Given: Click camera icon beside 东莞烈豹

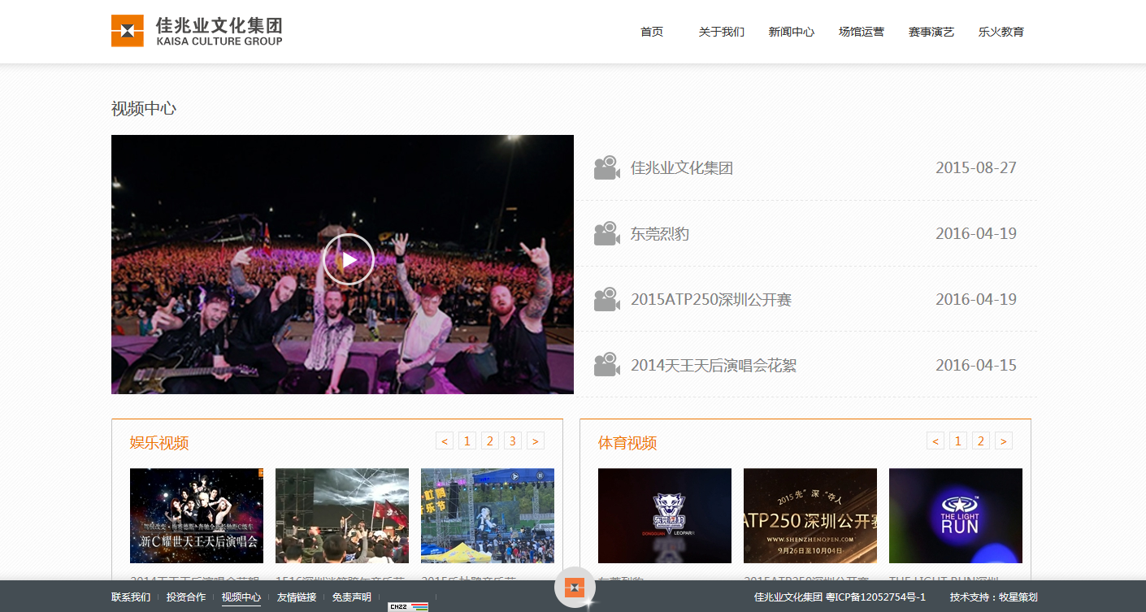Looking at the screenshot, I should (x=607, y=234).
